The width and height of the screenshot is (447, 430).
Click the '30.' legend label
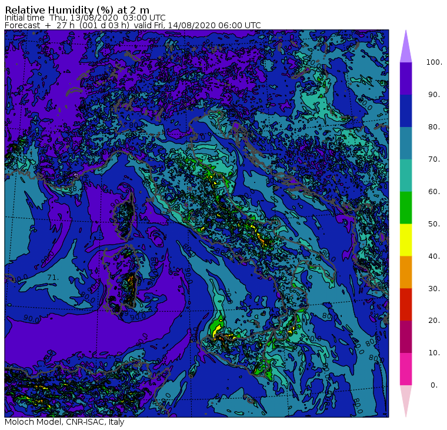coord(434,289)
